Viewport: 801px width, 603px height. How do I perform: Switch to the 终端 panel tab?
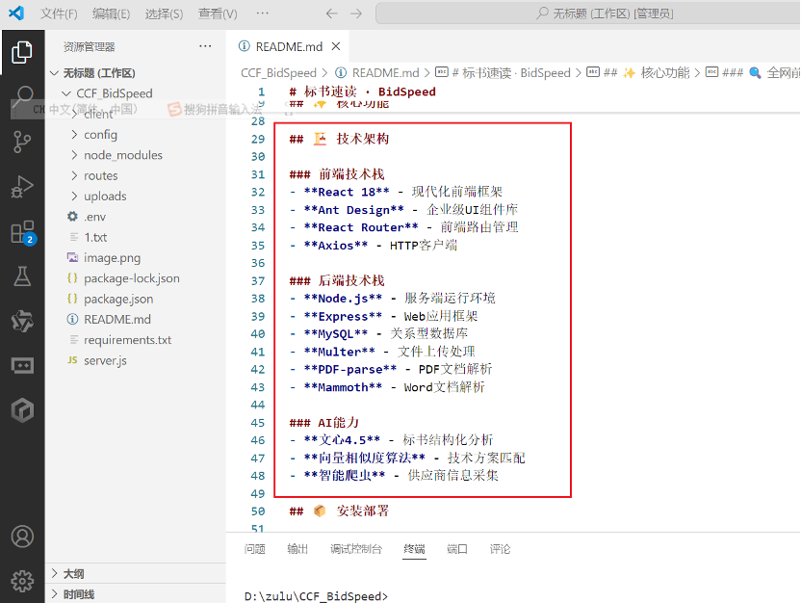click(414, 549)
